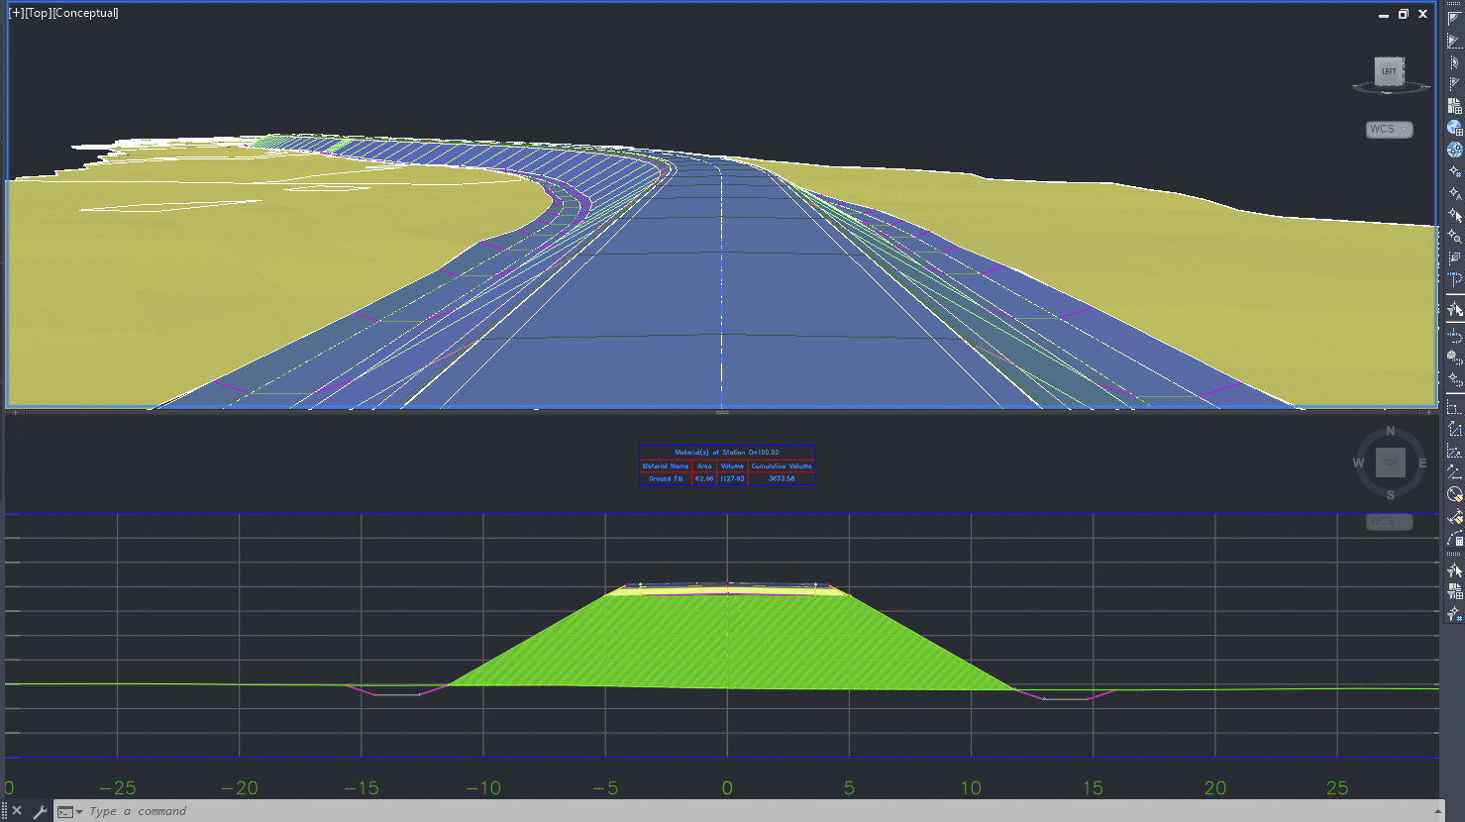Click the Match Length icon with pencil
This screenshot has width=1465, height=822.
click(x=1454, y=517)
